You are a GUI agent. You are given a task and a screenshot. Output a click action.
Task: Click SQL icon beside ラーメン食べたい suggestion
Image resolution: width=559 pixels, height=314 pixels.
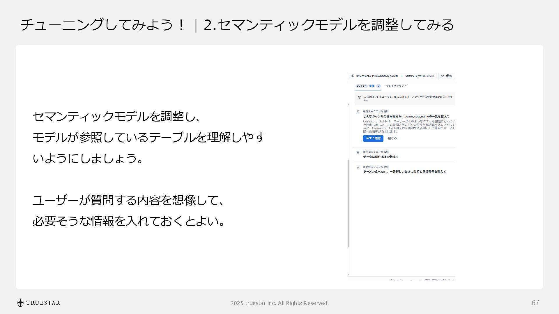[358, 167]
